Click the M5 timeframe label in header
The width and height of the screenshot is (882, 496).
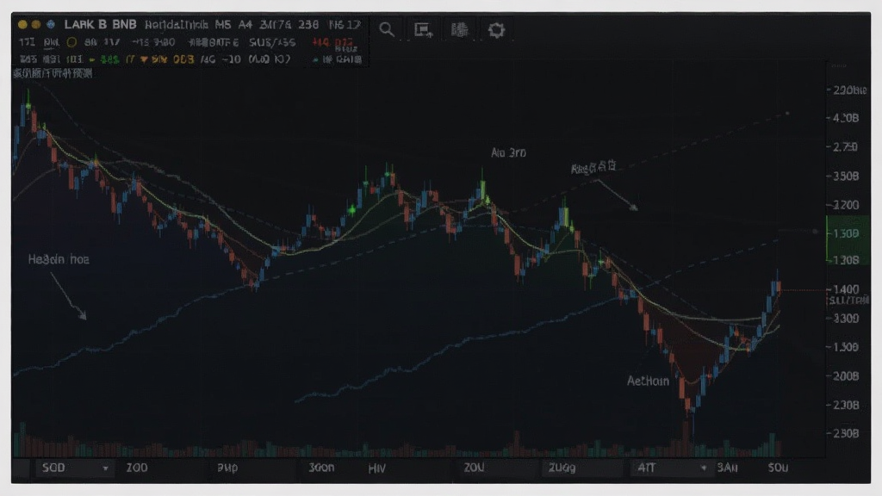[223, 25]
